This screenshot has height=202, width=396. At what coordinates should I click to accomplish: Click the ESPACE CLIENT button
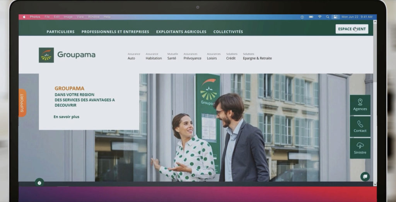352,29
